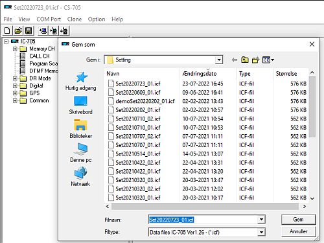
Task: Open the Gem i folder dropdown
Action: pyautogui.click(x=219, y=60)
